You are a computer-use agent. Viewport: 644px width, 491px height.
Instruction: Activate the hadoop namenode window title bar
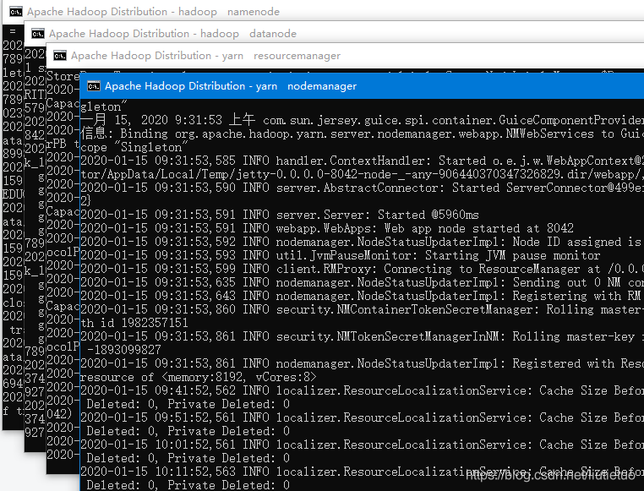tap(323, 12)
